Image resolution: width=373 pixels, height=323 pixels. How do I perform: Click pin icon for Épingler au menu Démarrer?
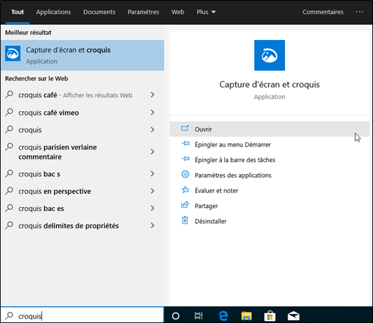[185, 144]
